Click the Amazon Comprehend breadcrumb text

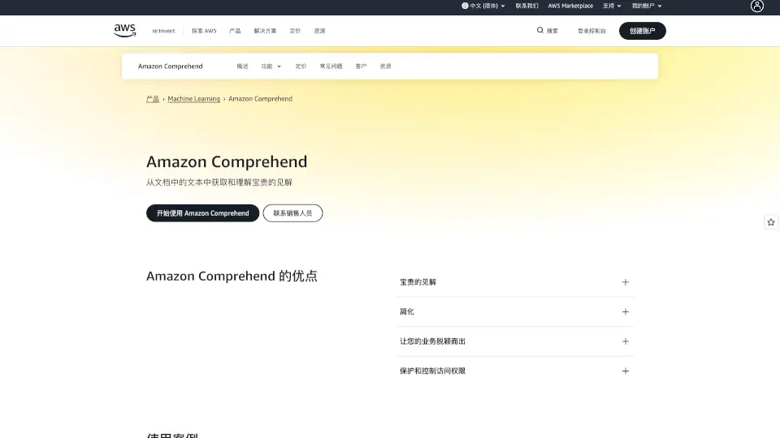[260, 99]
